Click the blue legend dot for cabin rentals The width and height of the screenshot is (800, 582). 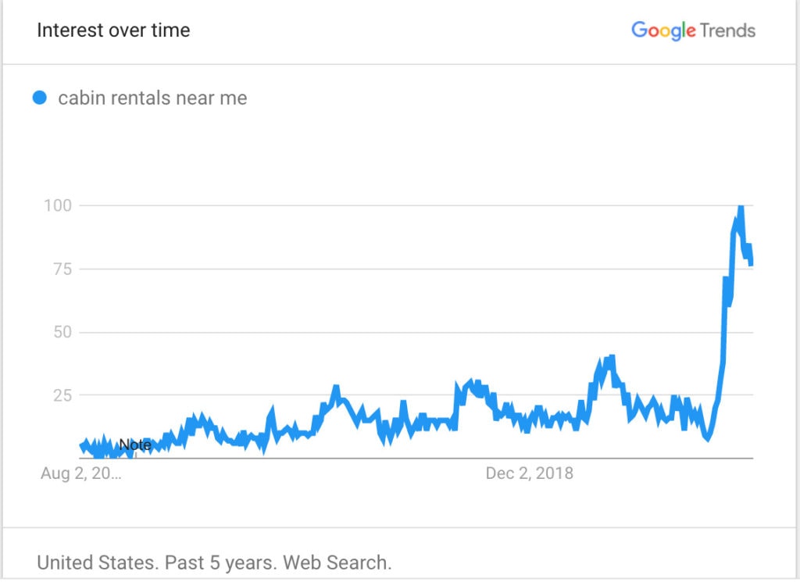[x=40, y=98]
